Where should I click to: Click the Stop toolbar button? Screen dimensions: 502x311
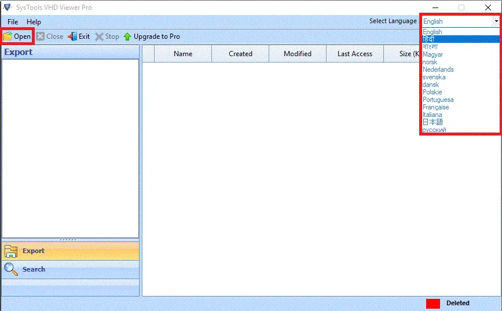click(x=107, y=36)
